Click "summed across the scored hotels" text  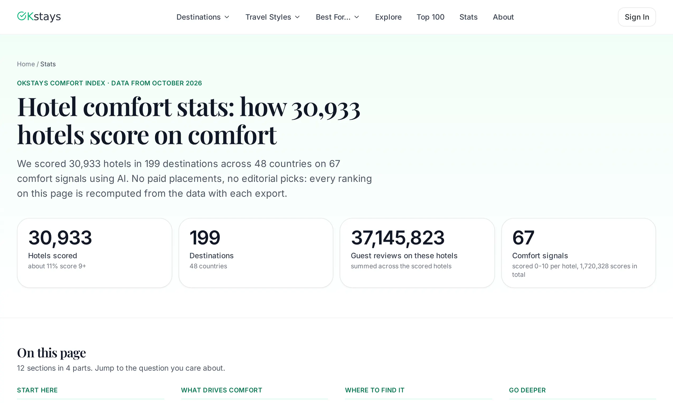[x=401, y=266]
